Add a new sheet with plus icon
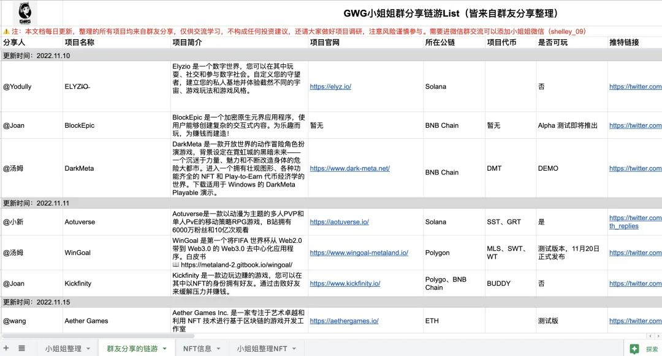 pos(6,348)
